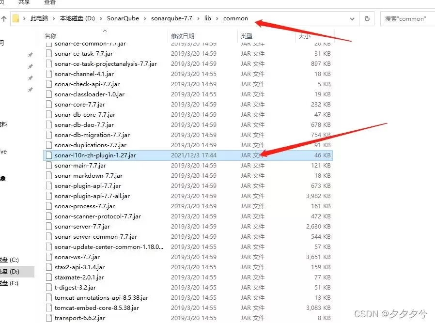Screen dimensions: 435x323
Task: Select file icon of sonar-ce-task-7.7.jar
Action: (49, 53)
